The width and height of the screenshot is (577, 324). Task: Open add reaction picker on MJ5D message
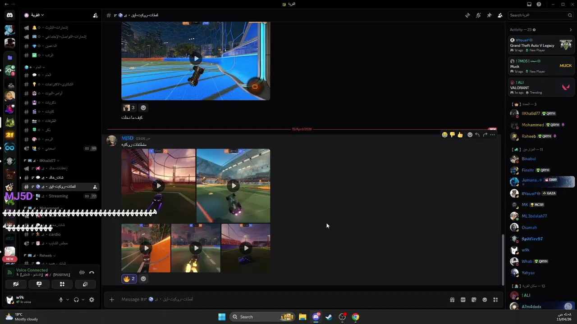470,135
